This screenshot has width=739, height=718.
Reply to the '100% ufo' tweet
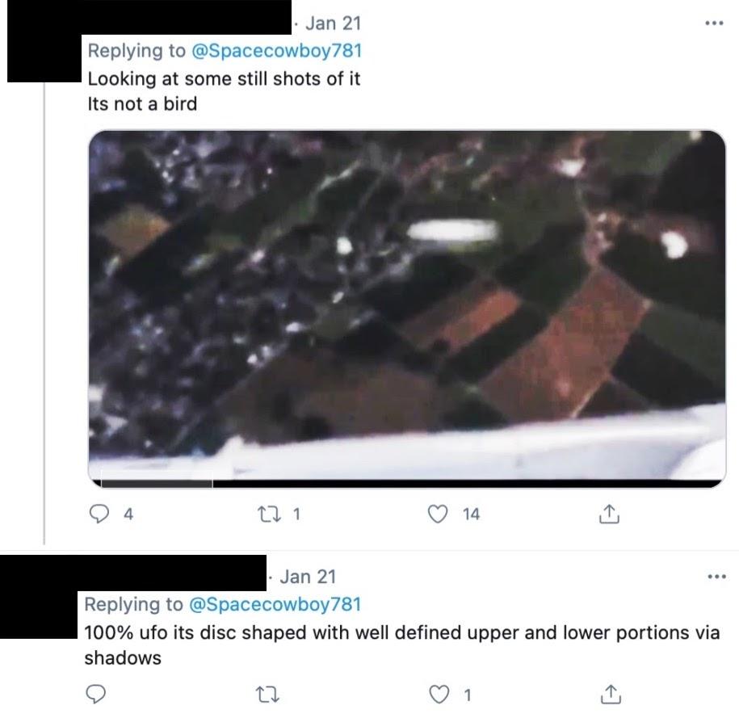[x=95, y=694]
